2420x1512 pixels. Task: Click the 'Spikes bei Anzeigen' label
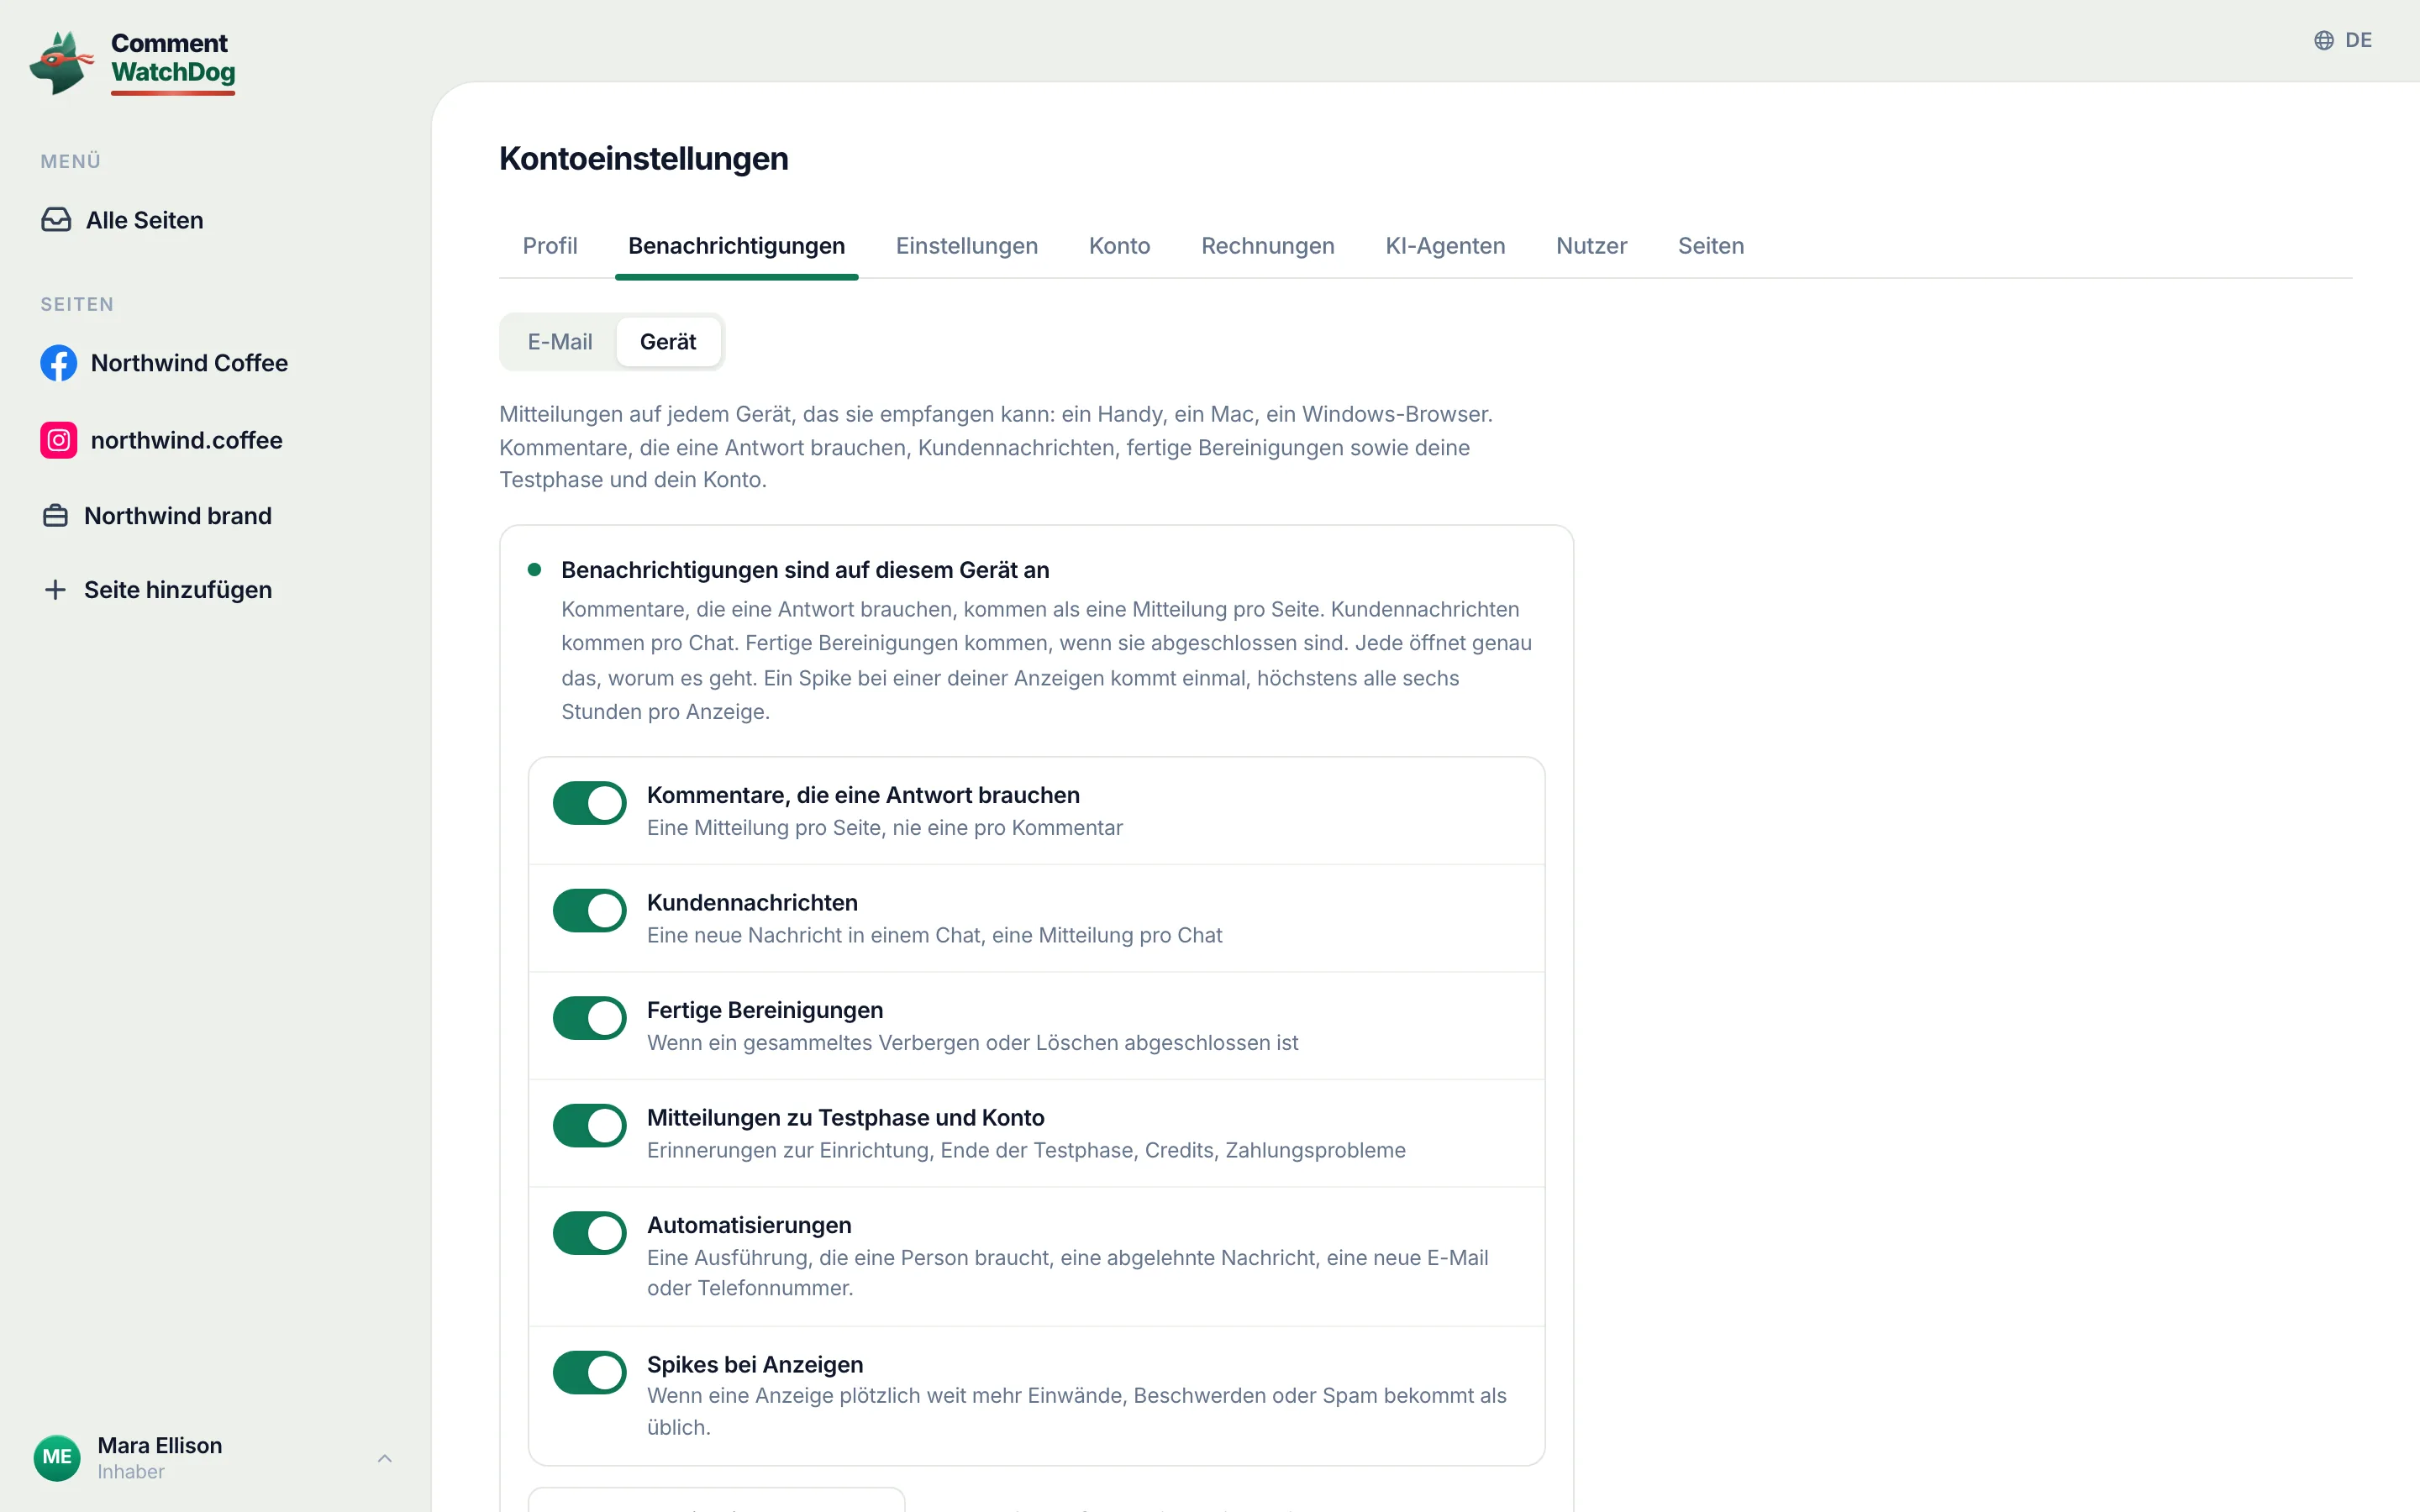755,1364
